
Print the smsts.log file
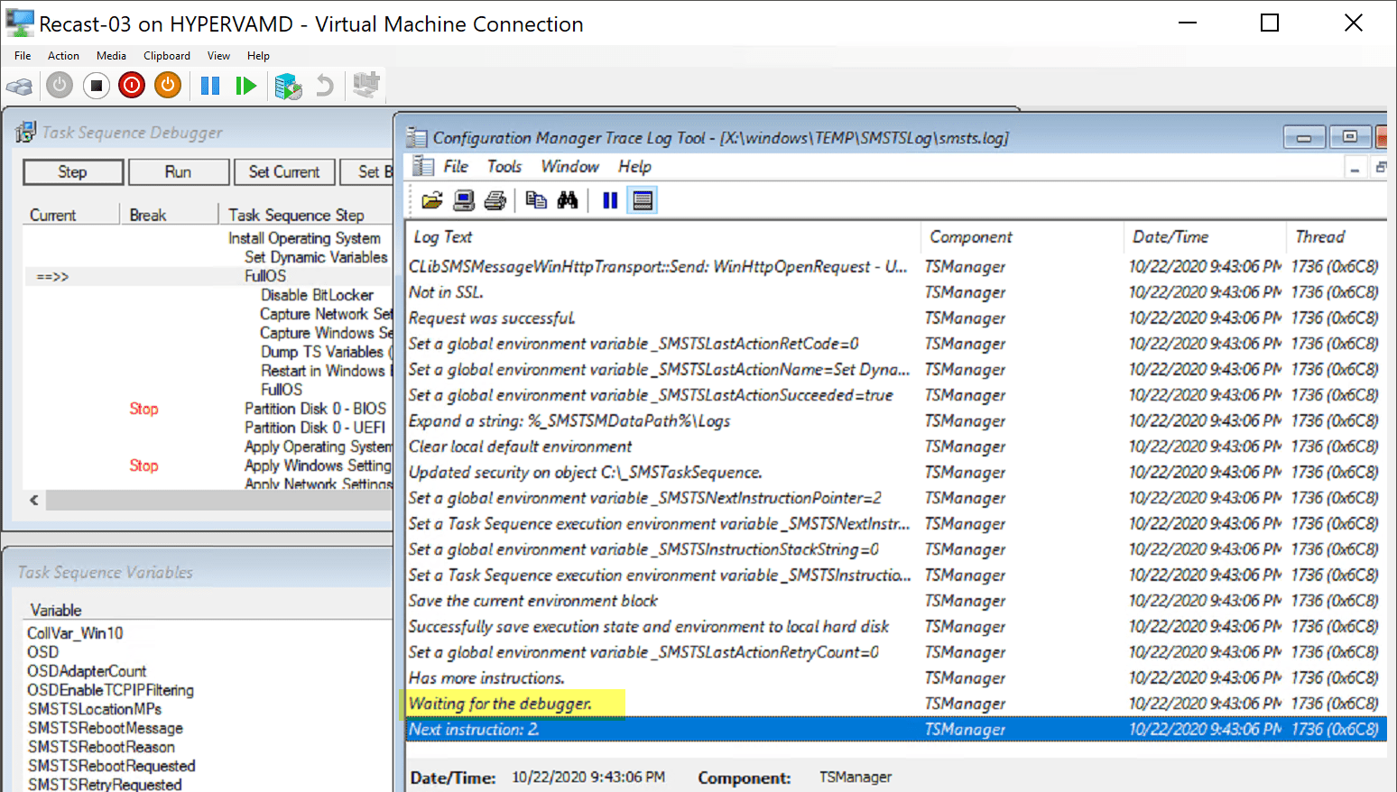coord(495,199)
